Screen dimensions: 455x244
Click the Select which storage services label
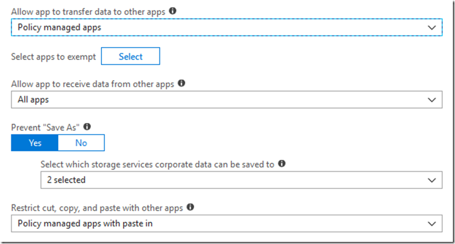(x=157, y=164)
